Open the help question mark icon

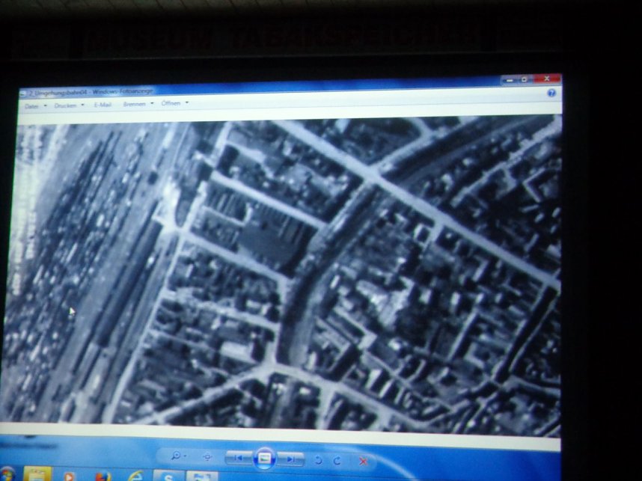pos(551,94)
